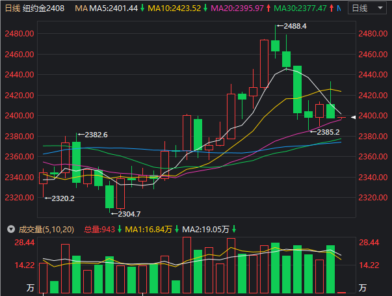The width and height of the screenshot is (392, 296).
Task: Click the 2320.2 price annotation
Action: 63,198
